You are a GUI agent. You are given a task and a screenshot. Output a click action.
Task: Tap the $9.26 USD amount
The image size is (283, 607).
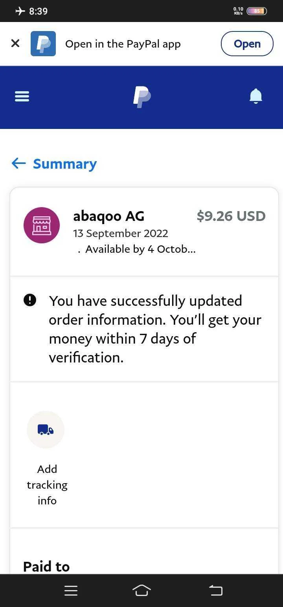pos(231,216)
